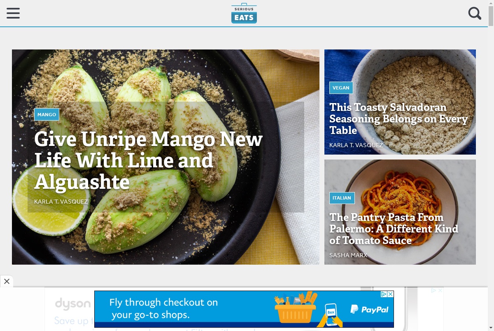Click Karla T. Vasquez byline under mango article
This screenshot has height=331, width=494.
click(x=61, y=202)
